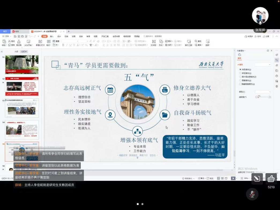The image size is (280, 210).
Task: Click the 格式刷 format painter icon
Action: 19,42
